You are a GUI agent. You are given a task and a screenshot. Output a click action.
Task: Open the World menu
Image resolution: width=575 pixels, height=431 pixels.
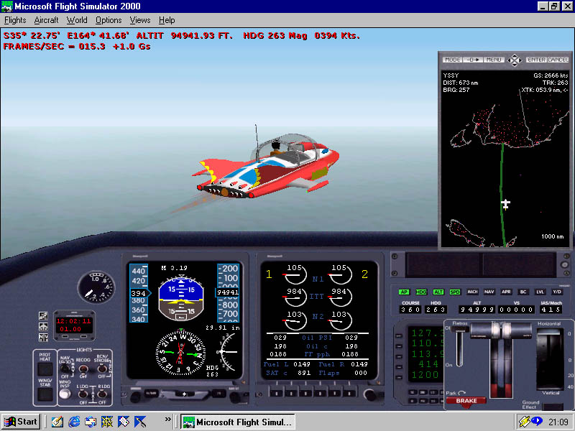click(x=77, y=20)
